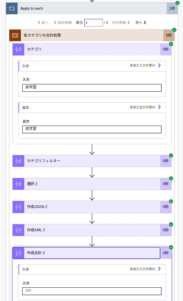Click the 選択 2 select icon
The width and height of the screenshot is (183, 301).
[x=18, y=184]
